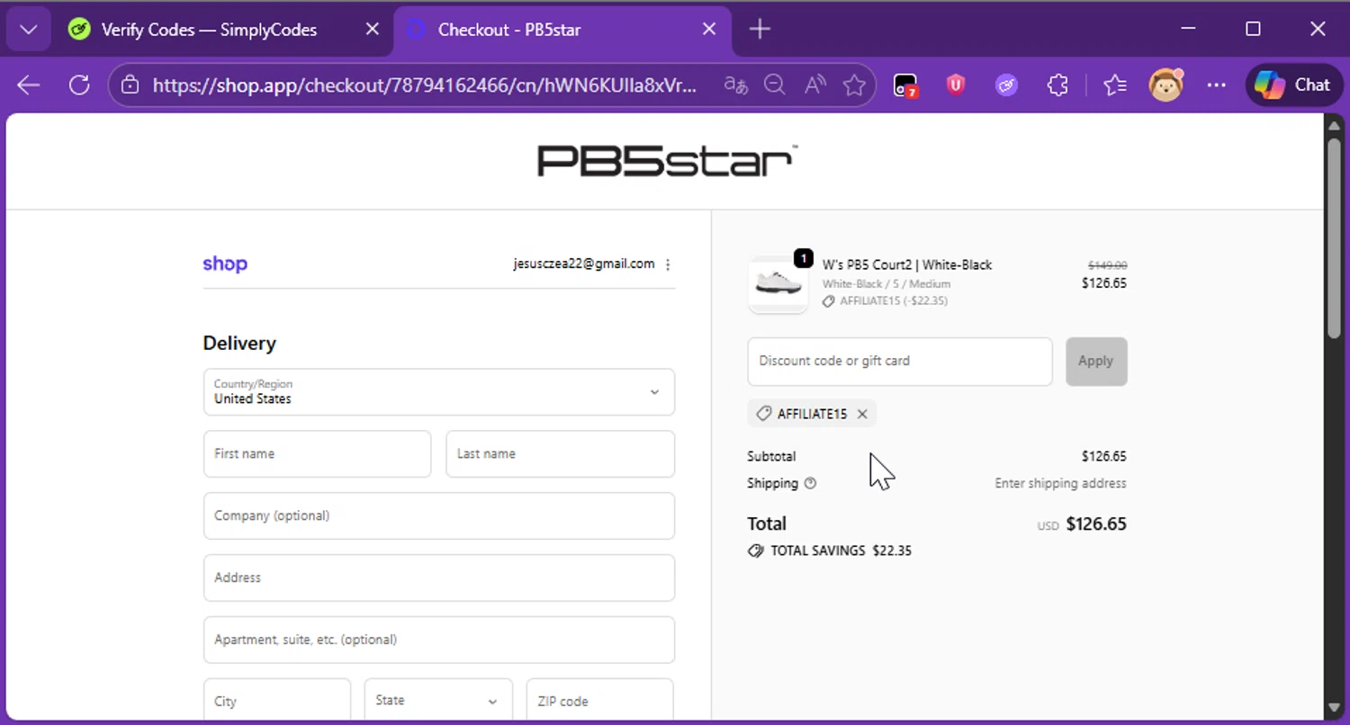The image size is (1350, 725).
Task: Click the scrollbar up arrow
Action: tap(1335, 124)
